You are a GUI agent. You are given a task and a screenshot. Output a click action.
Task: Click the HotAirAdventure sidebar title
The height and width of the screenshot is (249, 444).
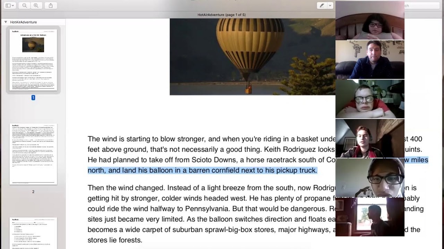[x=23, y=22]
